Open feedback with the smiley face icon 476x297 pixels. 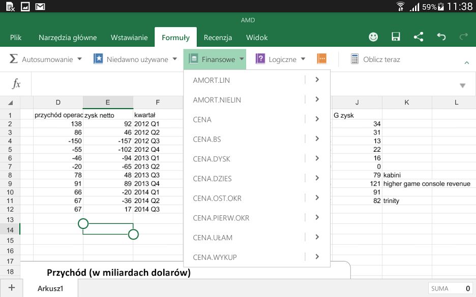click(373, 37)
